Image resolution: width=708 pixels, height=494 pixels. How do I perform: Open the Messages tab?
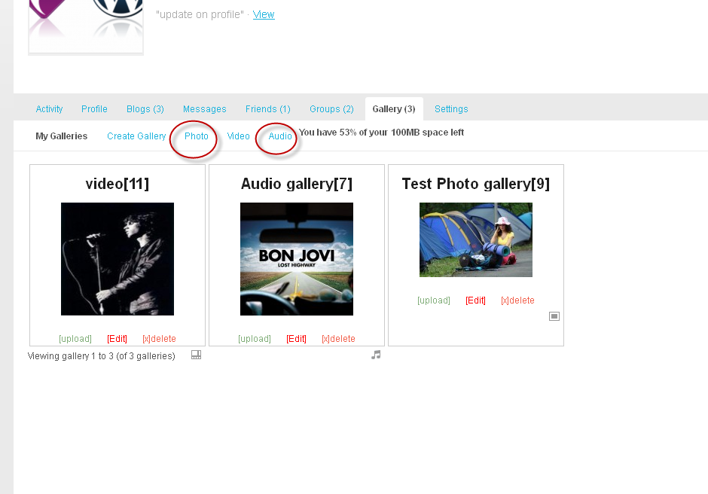pos(205,109)
